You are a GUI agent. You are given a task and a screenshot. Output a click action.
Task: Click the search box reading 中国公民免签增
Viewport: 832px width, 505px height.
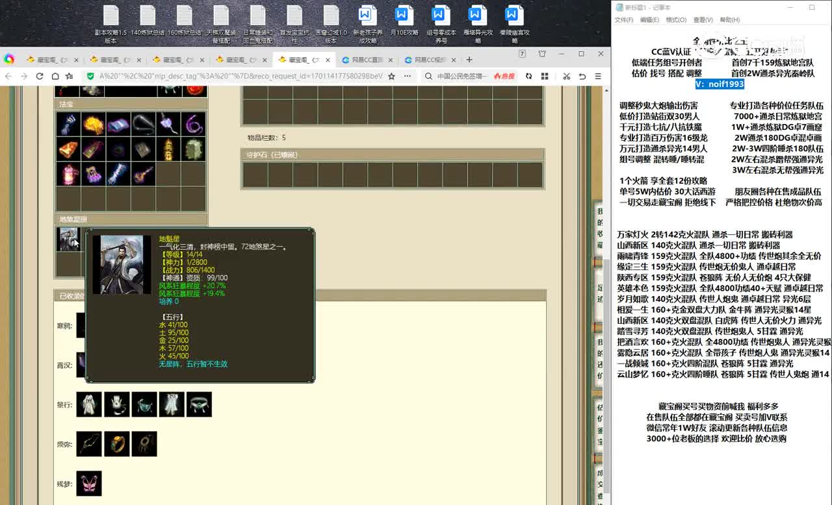click(x=461, y=76)
